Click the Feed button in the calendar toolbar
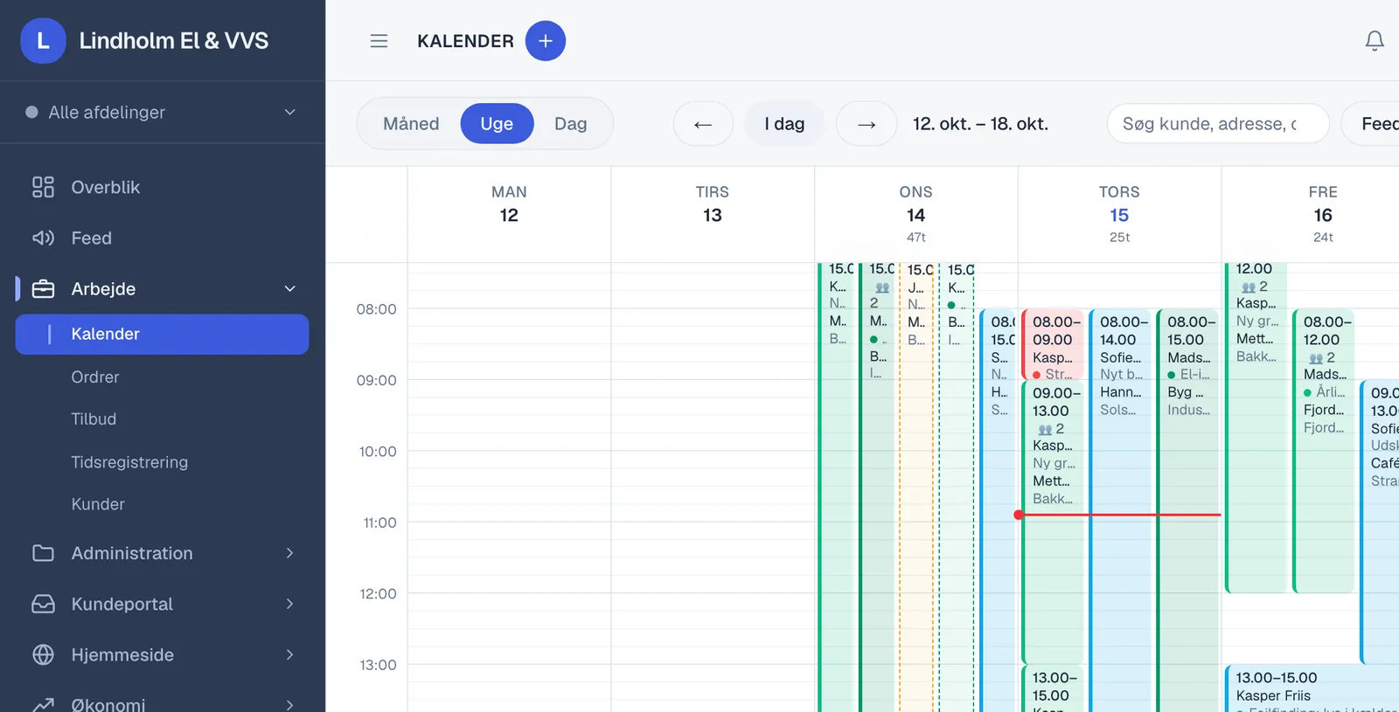Viewport: 1399px width, 712px height. pyautogui.click(x=1370, y=124)
